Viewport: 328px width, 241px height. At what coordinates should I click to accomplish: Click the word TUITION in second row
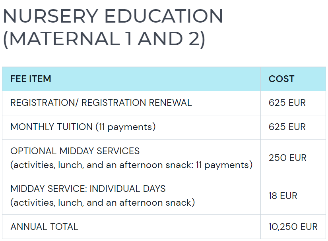75,127
